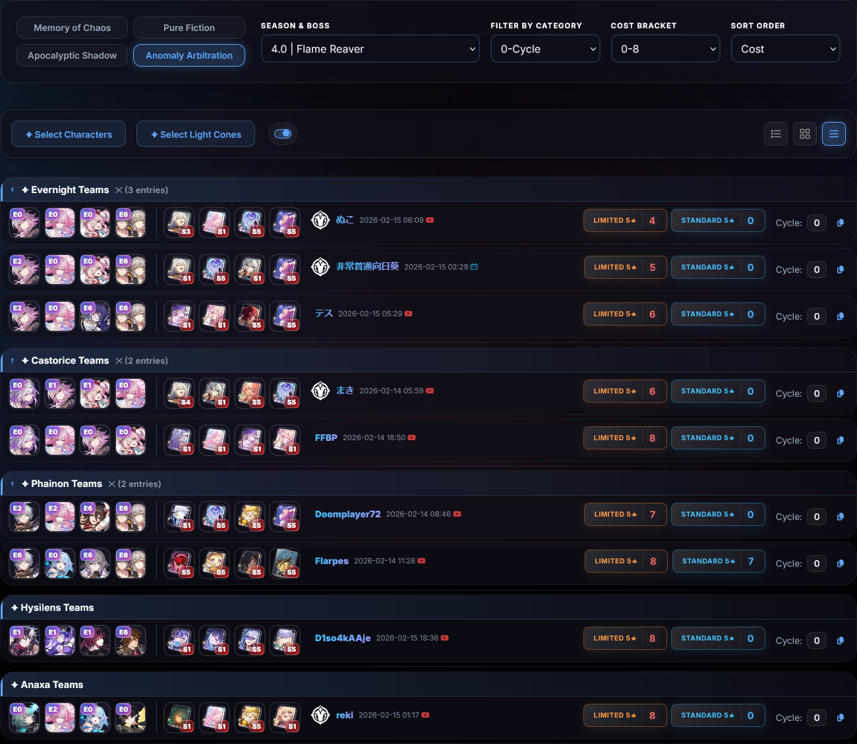
Task: Click Standard 5★ 7 badge in Flarpes row
Action: coord(719,561)
